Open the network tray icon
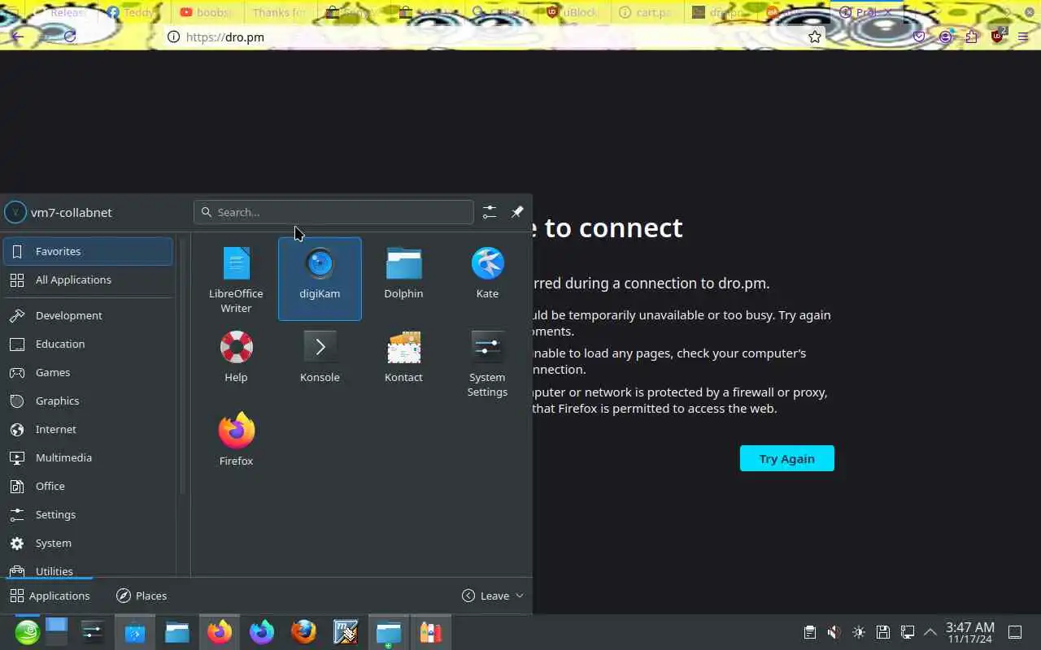This screenshot has height=650, width=1041. click(908, 632)
